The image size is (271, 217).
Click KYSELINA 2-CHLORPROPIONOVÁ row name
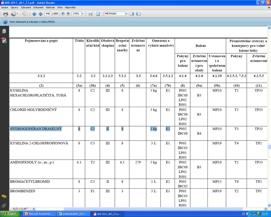pos(39,143)
